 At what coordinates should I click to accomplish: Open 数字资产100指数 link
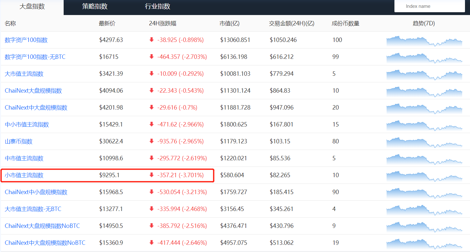click(26, 40)
